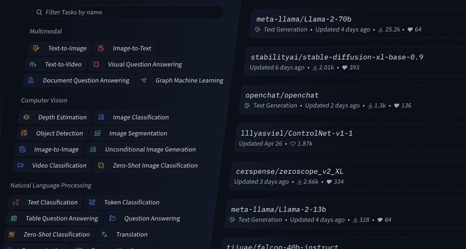466x249 pixels.
Task: Click the Depth Estimation task icon
Action: point(26,117)
